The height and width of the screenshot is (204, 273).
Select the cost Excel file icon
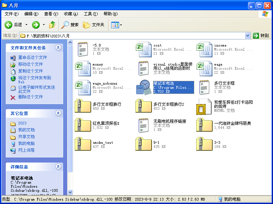pos(143,50)
